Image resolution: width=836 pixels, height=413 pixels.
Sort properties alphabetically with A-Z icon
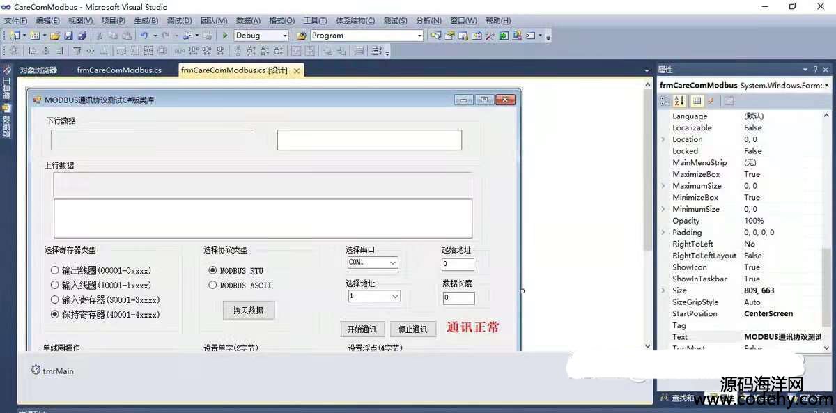[x=680, y=101]
